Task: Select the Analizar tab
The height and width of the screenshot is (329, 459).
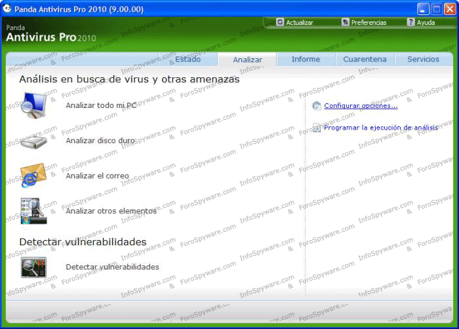Action: point(247,60)
